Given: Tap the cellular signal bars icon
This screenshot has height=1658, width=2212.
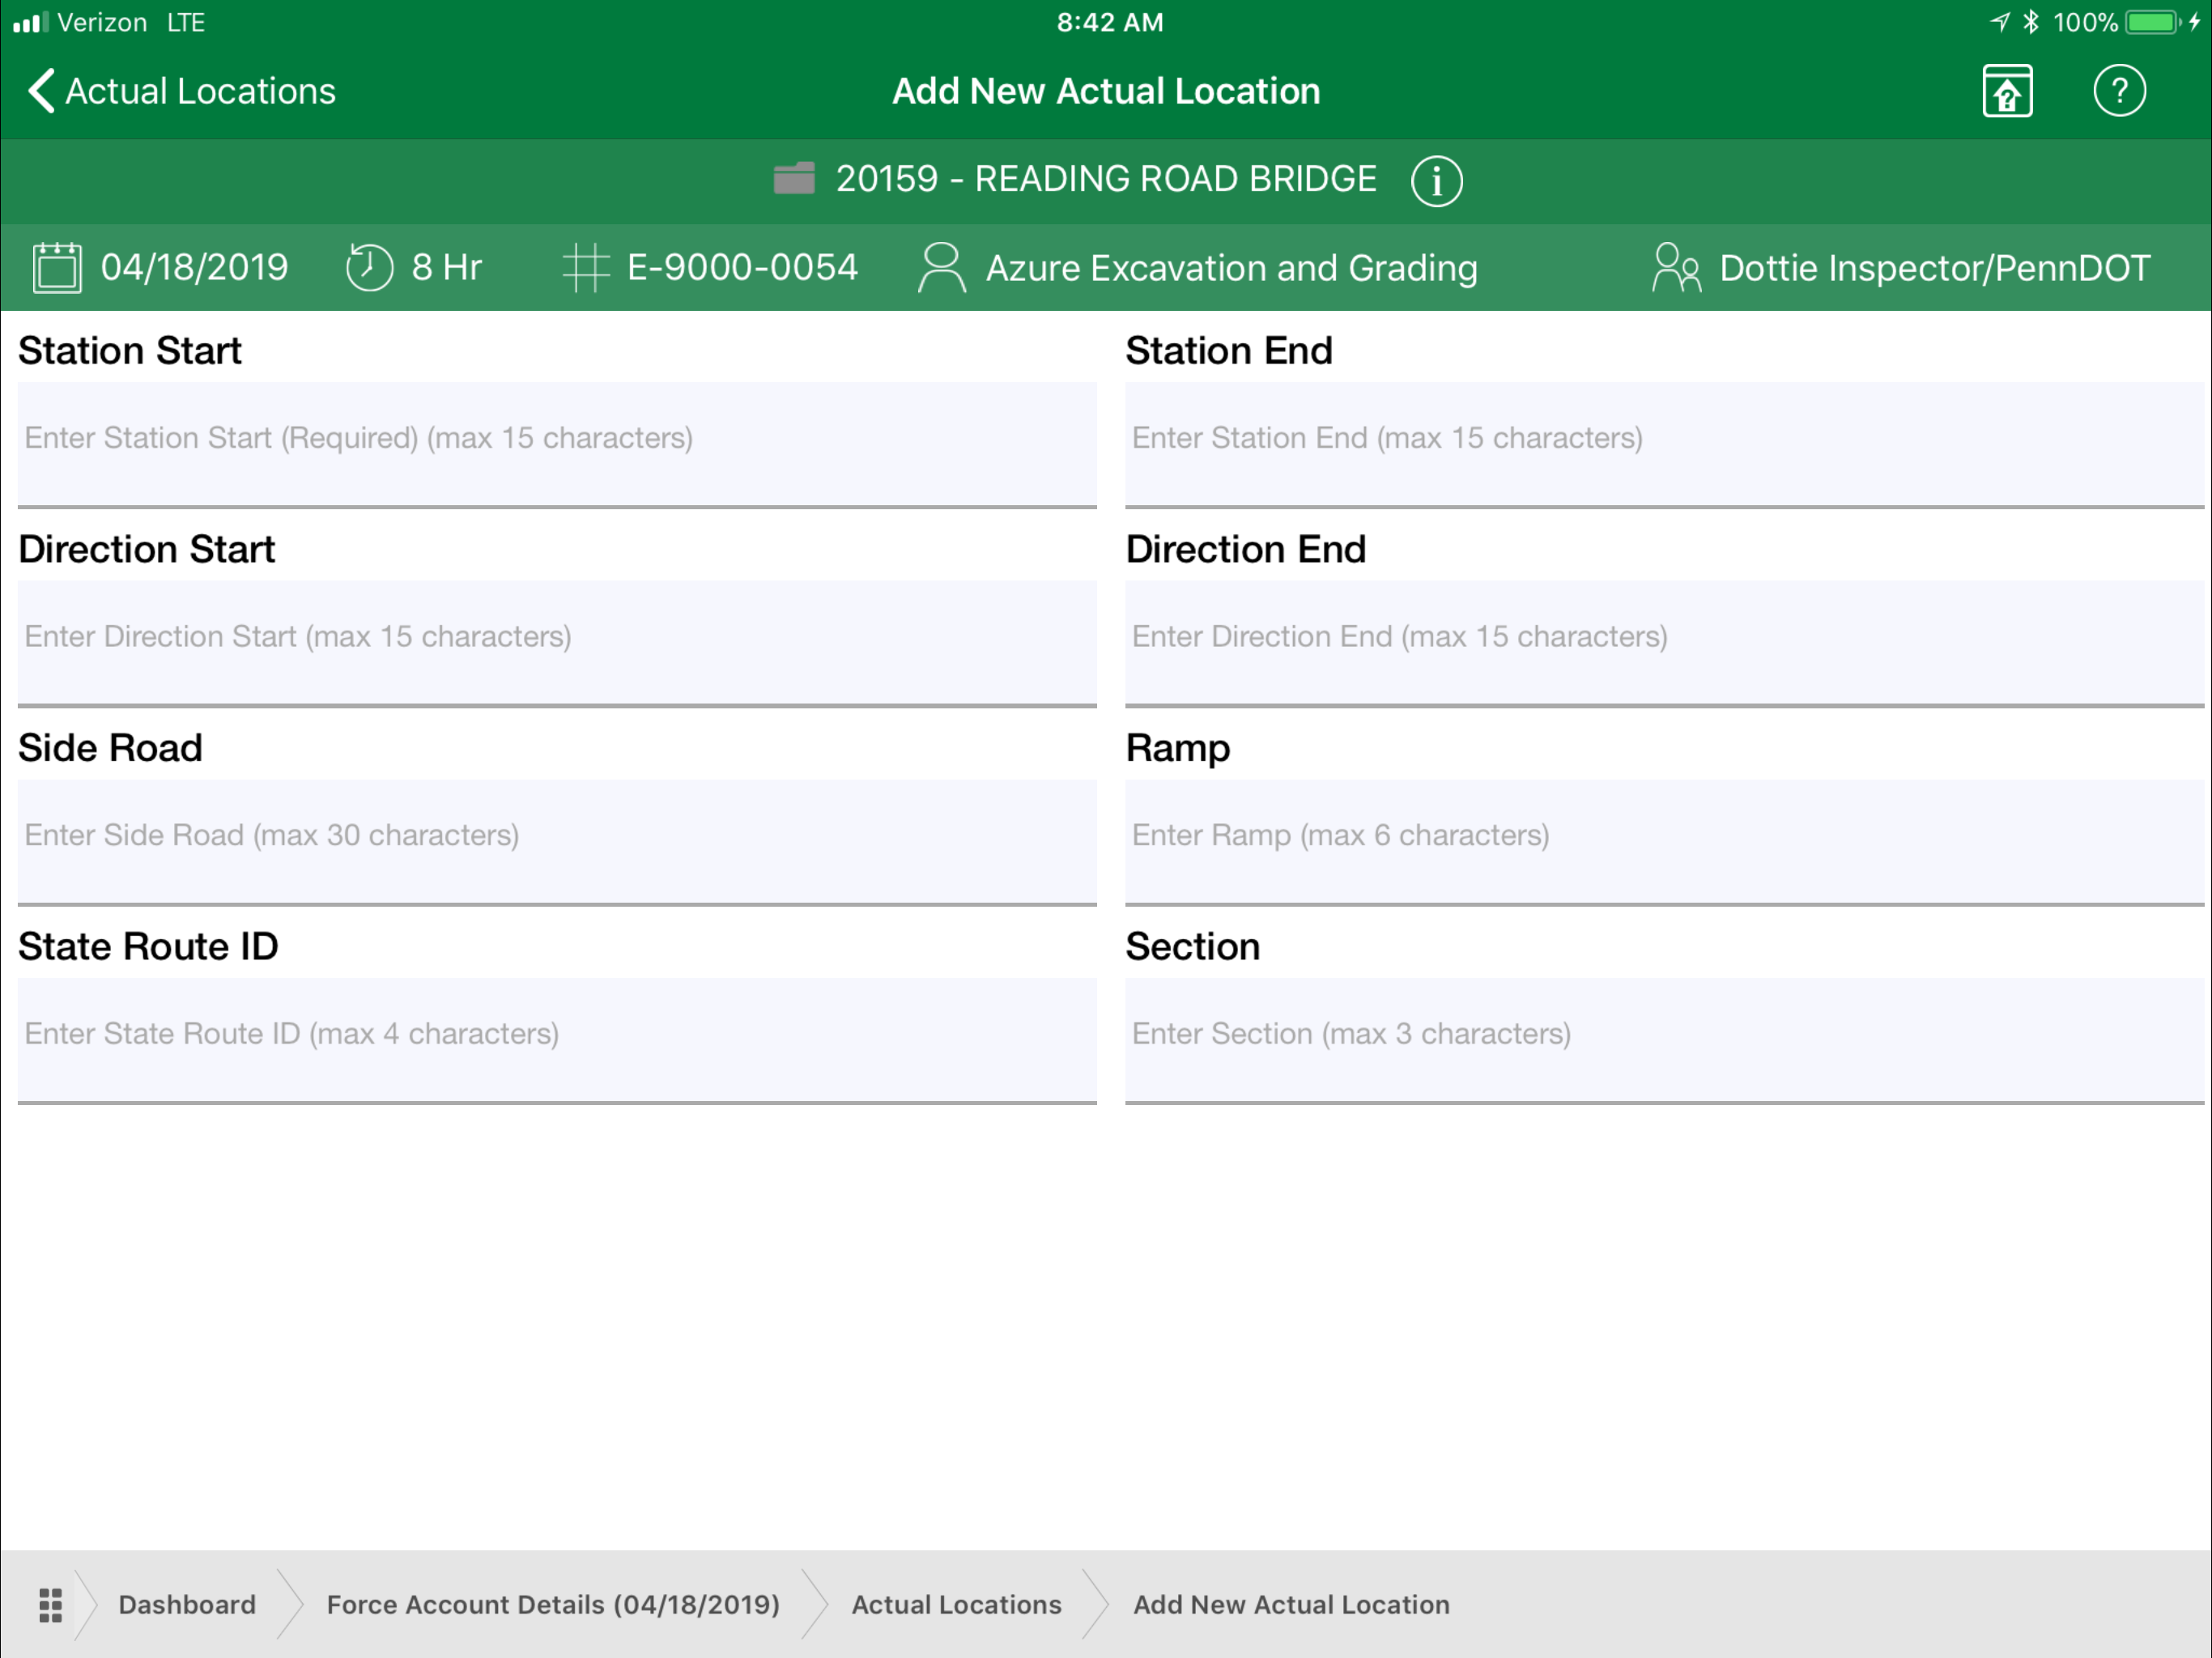Looking at the screenshot, I should coord(30,22).
